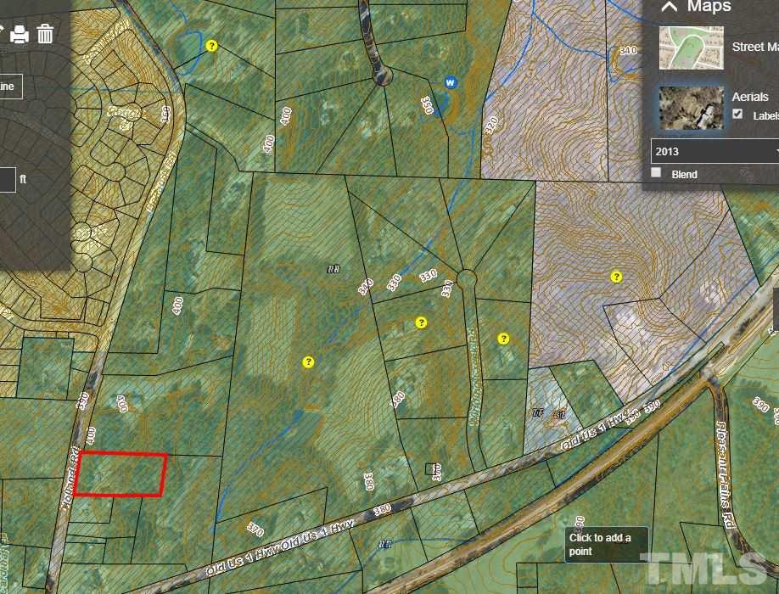This screenshot has width=779, height=594.
Task: Click yellow question marker beside the small pond
Action: (211, 46)
